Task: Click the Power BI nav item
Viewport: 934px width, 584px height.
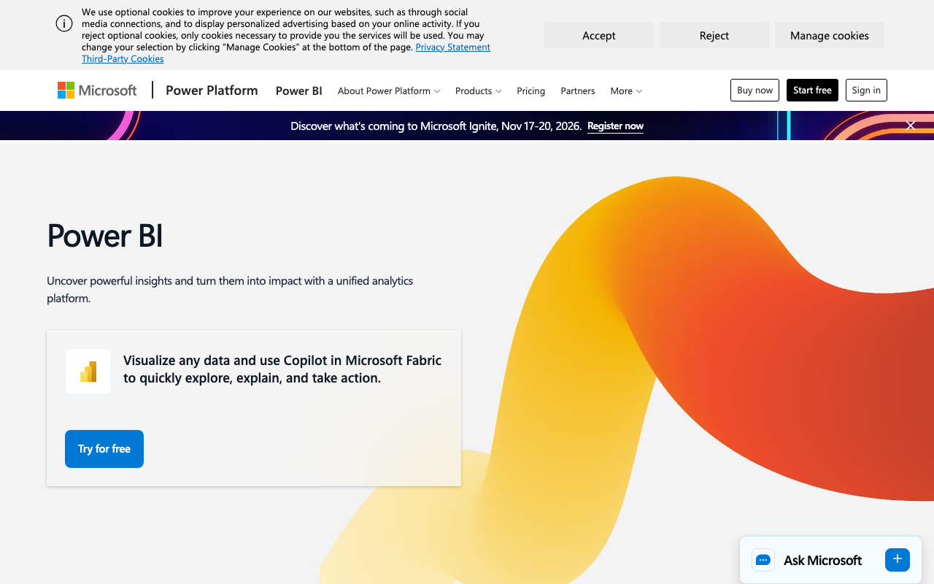Action: [x=299, y=91]
